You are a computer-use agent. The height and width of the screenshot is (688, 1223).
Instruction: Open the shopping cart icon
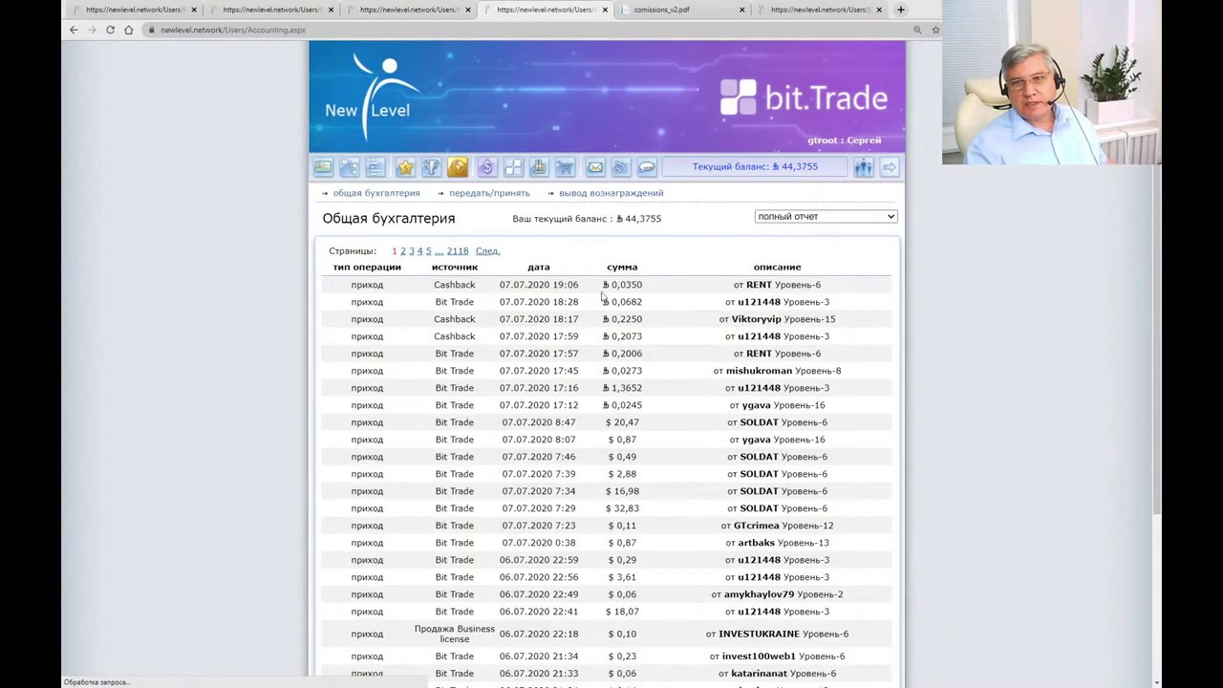point(565,167)
